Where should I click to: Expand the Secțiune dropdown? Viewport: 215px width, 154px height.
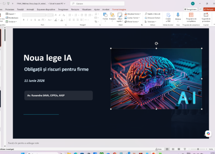pos(11,21)
